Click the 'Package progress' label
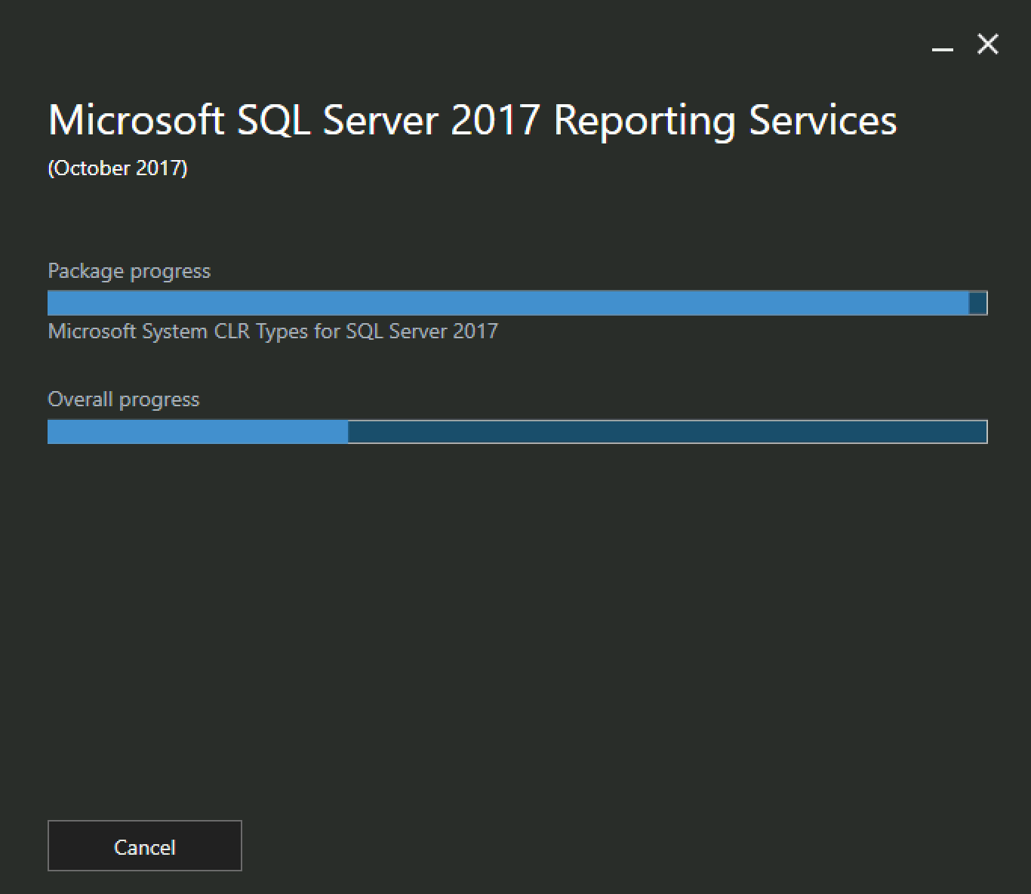 pyautogui.click(x=129, y=271)
